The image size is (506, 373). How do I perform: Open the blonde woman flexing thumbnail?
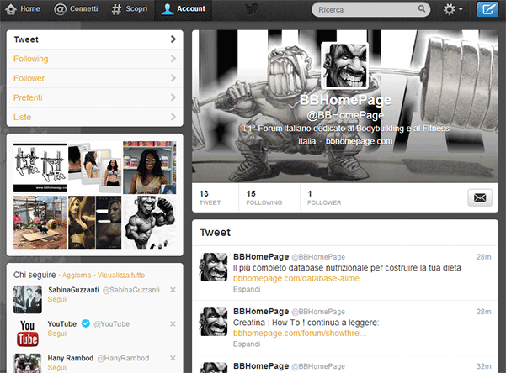[x=95, y=223]
